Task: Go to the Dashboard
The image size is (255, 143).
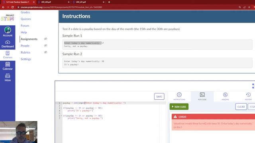Action: pyautogui.click(x=8, y=44)
